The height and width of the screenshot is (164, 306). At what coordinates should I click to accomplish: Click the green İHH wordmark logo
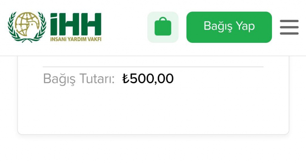pyautogui.click(x=76, y=24)
